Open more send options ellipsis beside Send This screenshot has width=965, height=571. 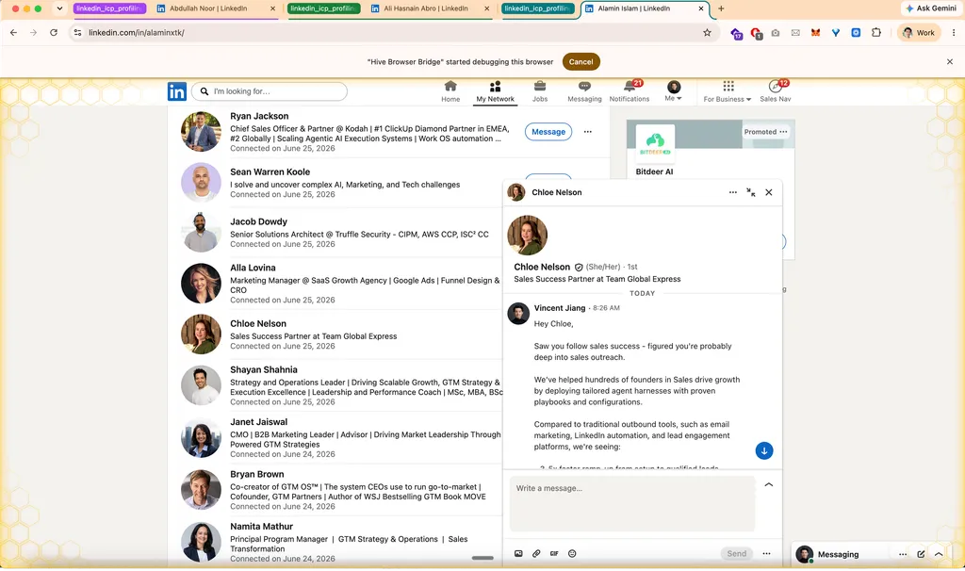766,554
